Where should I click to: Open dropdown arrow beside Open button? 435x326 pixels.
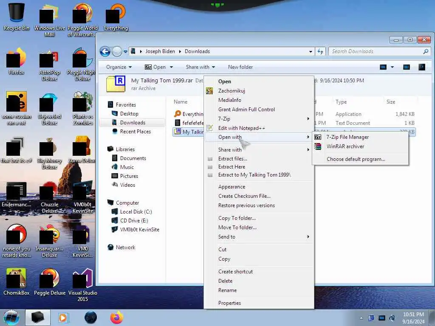[172, 67]
